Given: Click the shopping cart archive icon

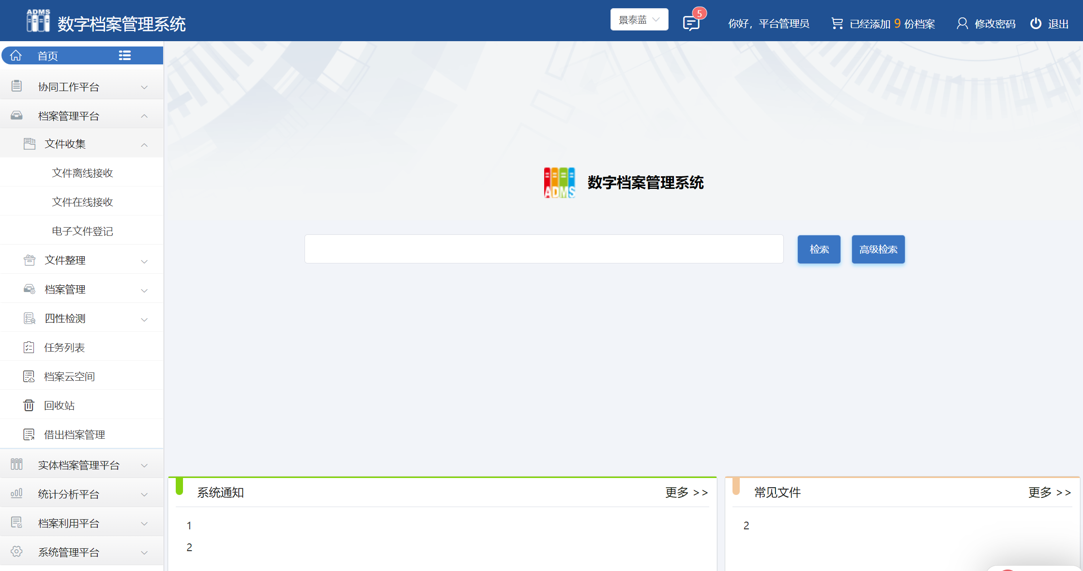Looking at the screenshot, I should click(837, 23).
